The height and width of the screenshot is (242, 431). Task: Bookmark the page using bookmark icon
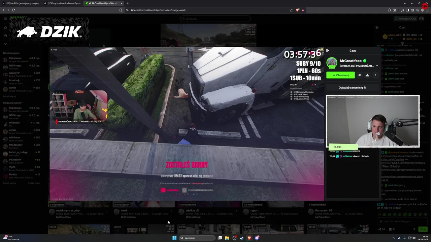coord(121,10)
